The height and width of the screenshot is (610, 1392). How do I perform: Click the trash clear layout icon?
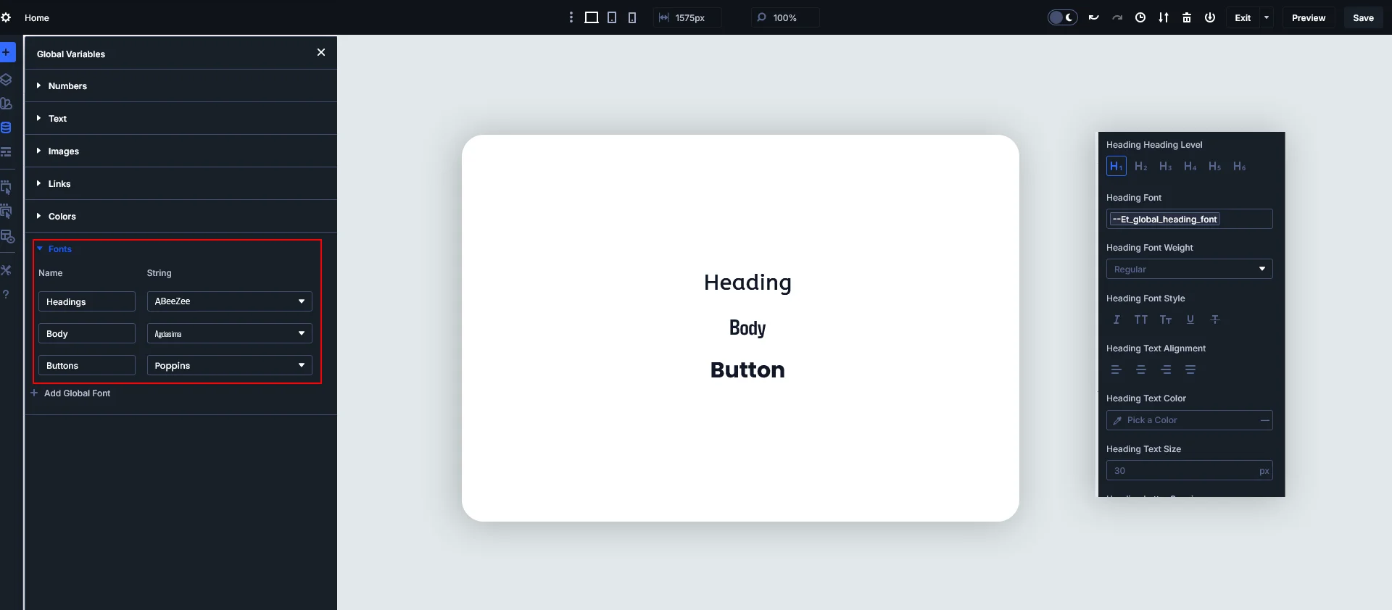1187,17
